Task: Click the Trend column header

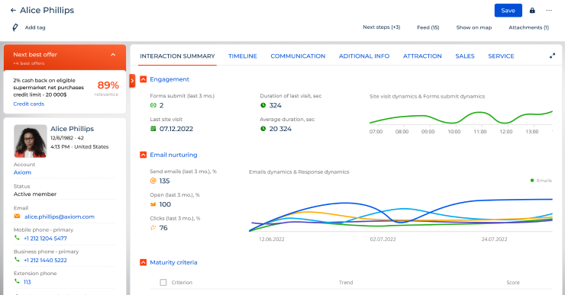Action: [346, 282]
